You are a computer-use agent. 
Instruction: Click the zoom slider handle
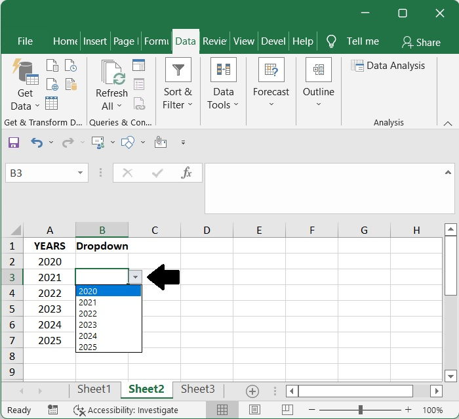pyautogui.click(x=361, y=410)
